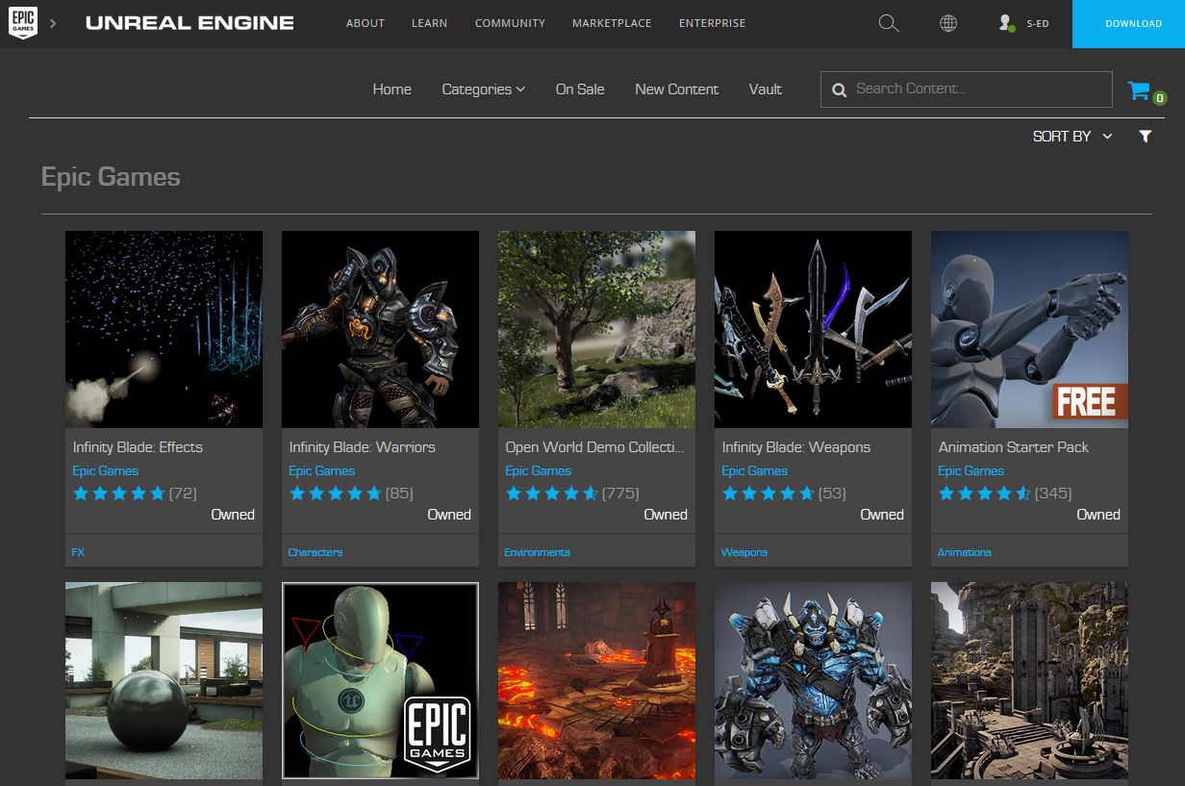The image size is (1185, 786).
Task: Focus the Search Content field
Action: pos(967,89)
